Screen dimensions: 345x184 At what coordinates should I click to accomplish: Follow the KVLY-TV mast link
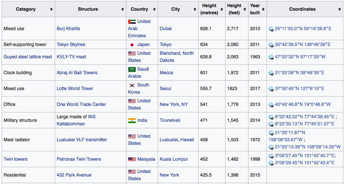point(71,57)
